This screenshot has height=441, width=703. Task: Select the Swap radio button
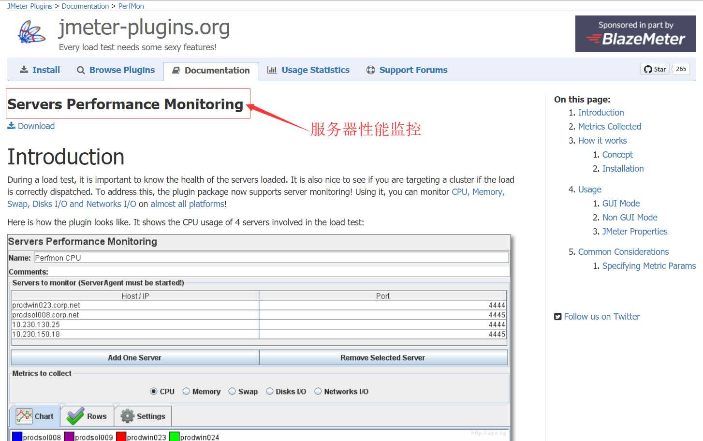tap(232, 391)
